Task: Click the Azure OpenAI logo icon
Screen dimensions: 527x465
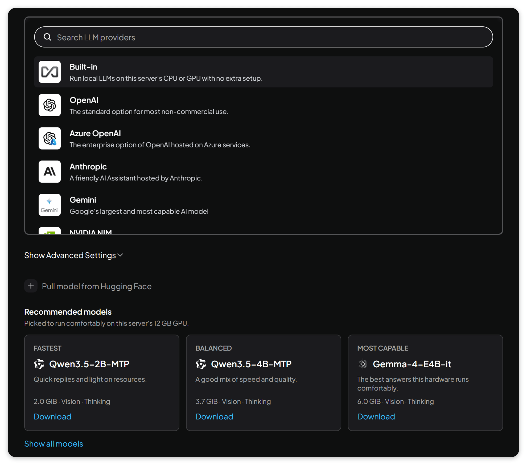Action: (50, 138)
